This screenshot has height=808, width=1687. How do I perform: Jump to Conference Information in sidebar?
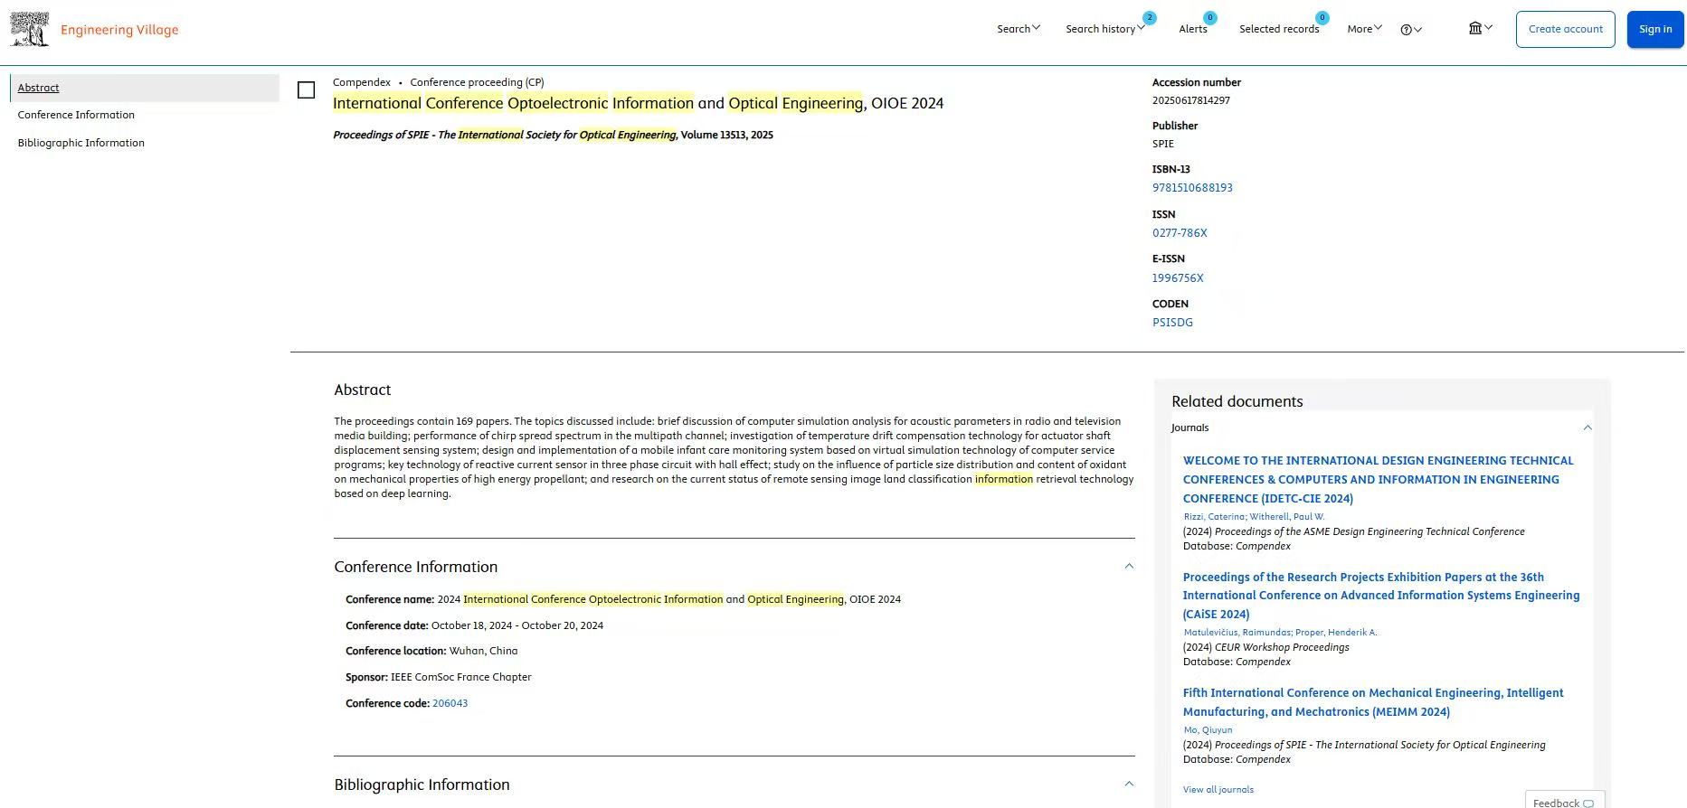pyautogui.click(x=76, y=115)
